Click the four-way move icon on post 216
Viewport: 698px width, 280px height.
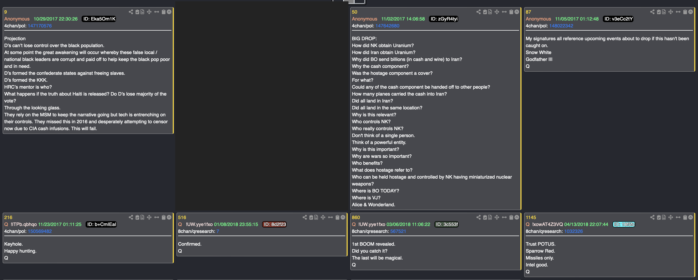pyautogui.click(x=149, y=217)
